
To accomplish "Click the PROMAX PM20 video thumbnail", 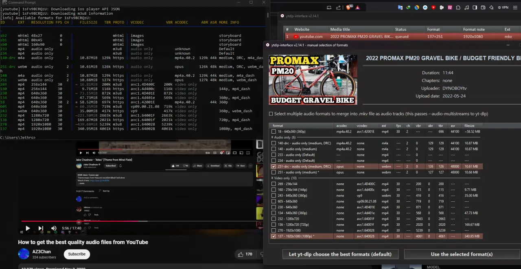I will (313, 80).
